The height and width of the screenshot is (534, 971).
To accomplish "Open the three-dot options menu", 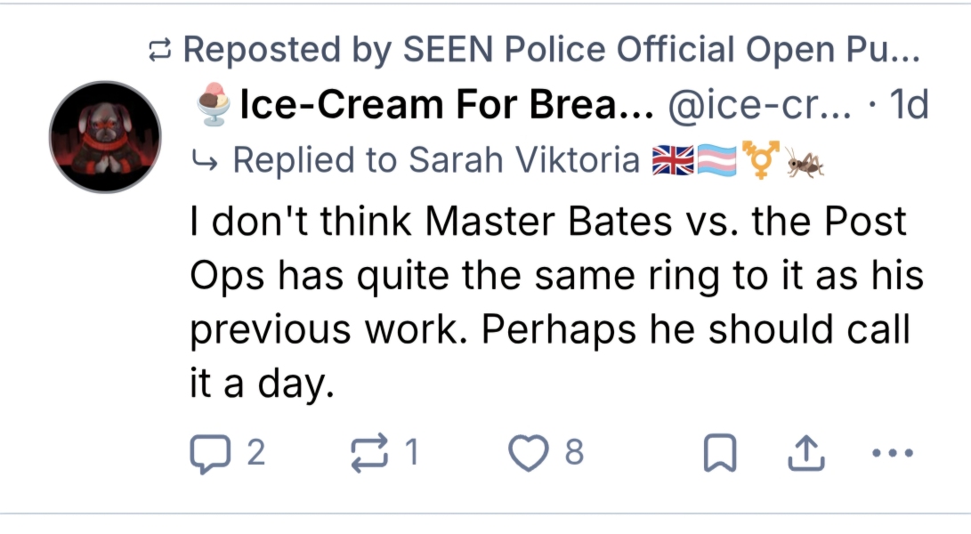I will point(890,454).
